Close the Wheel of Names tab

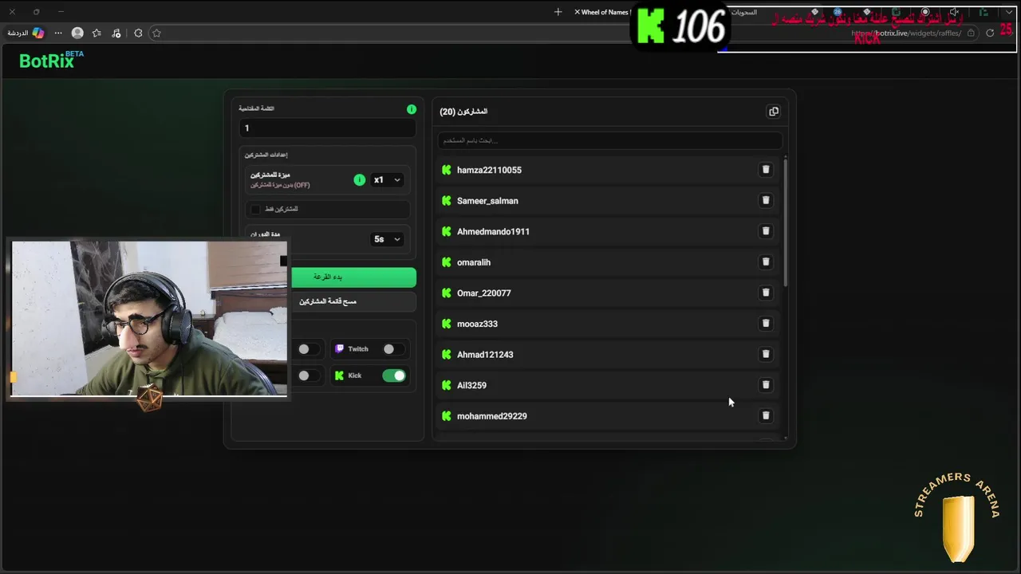click(x=577, y=12)
